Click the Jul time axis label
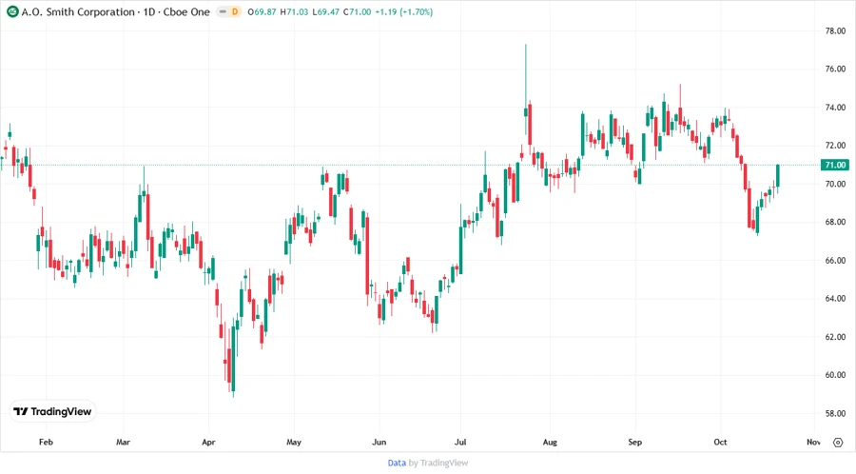This screenshot has width=856, height=474. (460, 443)
